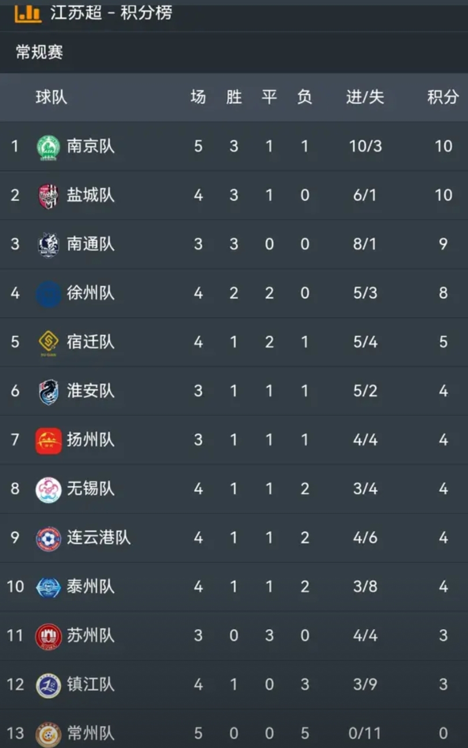This screenshot has width=468, height=748.
Task: Open the 南京队 team logo
Action: [49, 147]
